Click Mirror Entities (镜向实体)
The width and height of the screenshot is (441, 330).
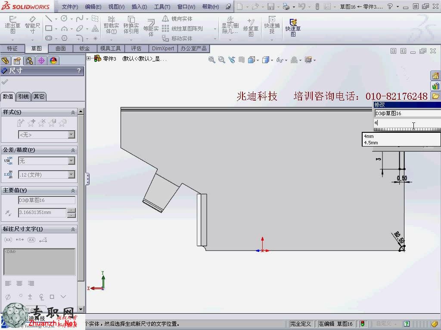[177, 18]
